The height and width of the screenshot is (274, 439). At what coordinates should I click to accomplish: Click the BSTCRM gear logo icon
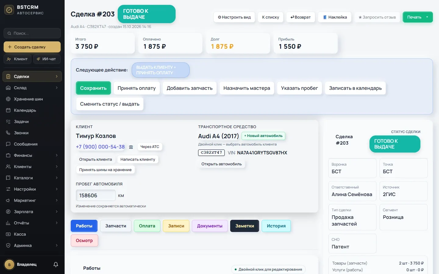[9, 10]
